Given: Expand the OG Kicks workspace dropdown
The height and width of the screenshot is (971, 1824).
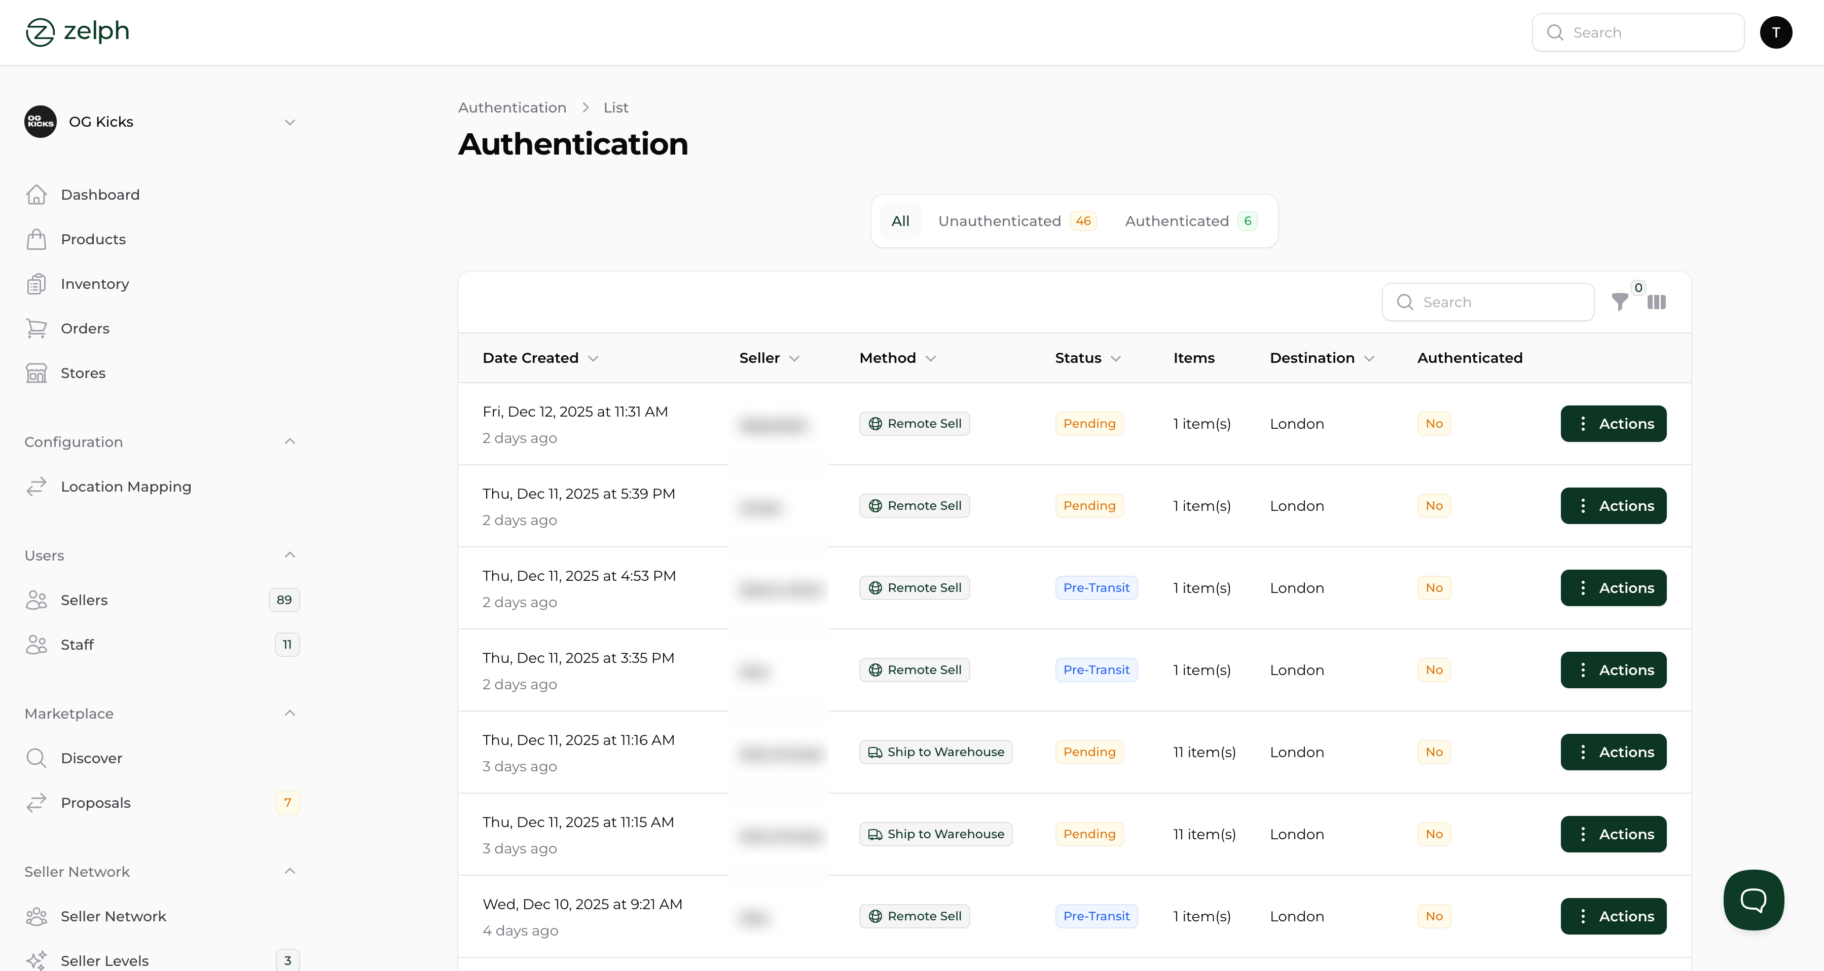Looking at the screenshot, I should point(289,122).
